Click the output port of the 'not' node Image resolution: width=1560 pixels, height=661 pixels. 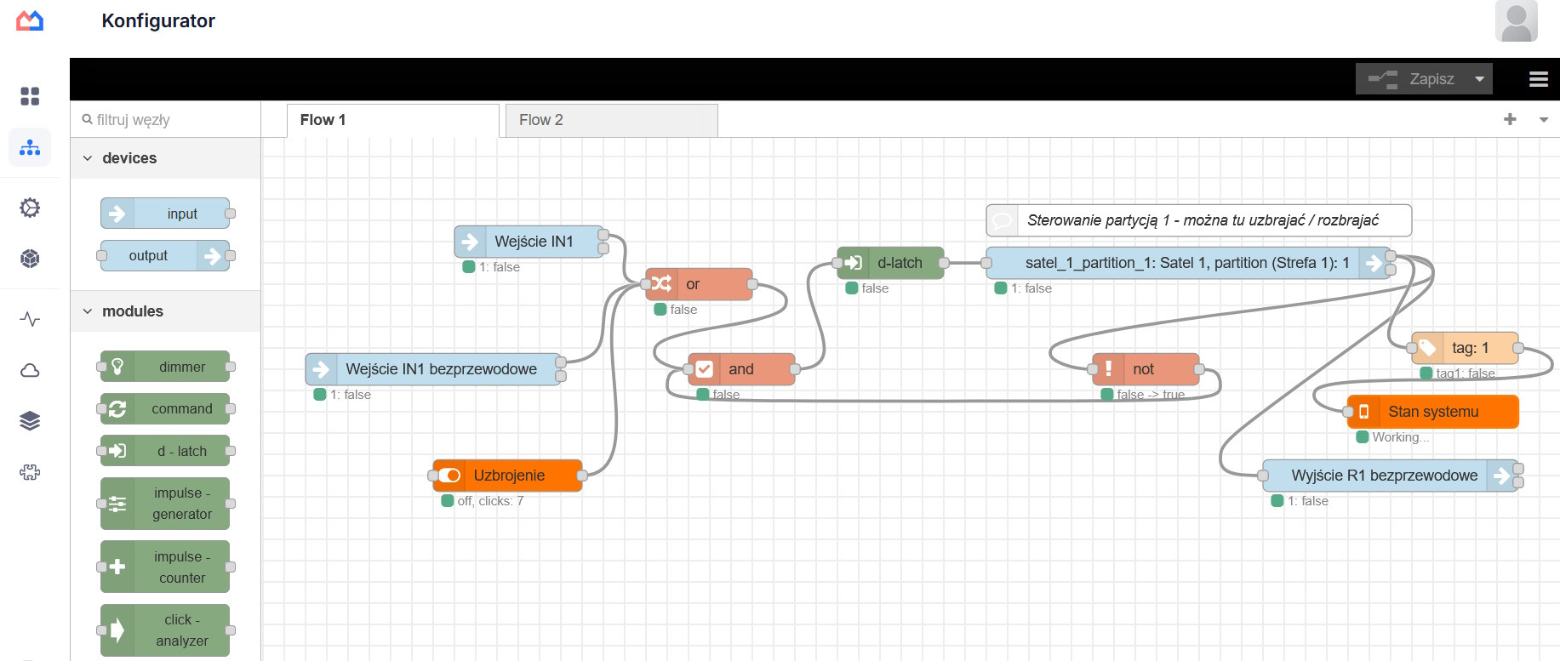pyautogui.click(x=1199, y=369)
